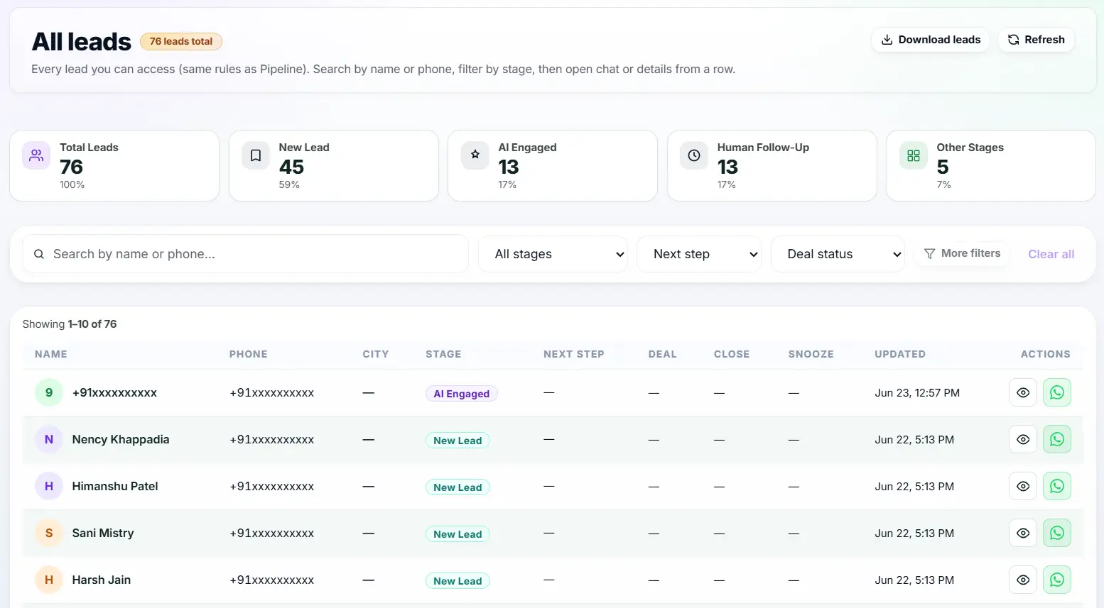Click the name Himanshu Patel

pos(115,486)
